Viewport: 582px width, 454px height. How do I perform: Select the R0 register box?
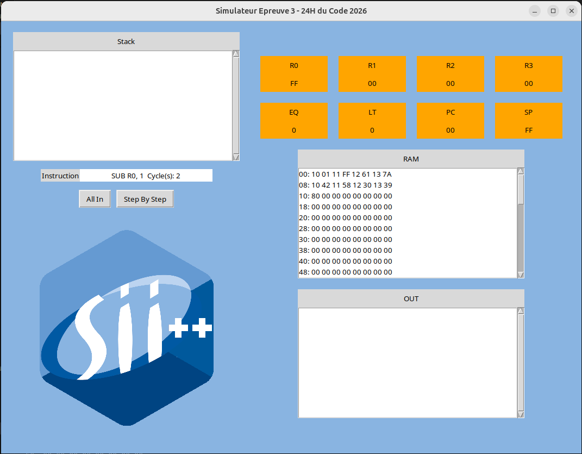[x=294, y=74]
